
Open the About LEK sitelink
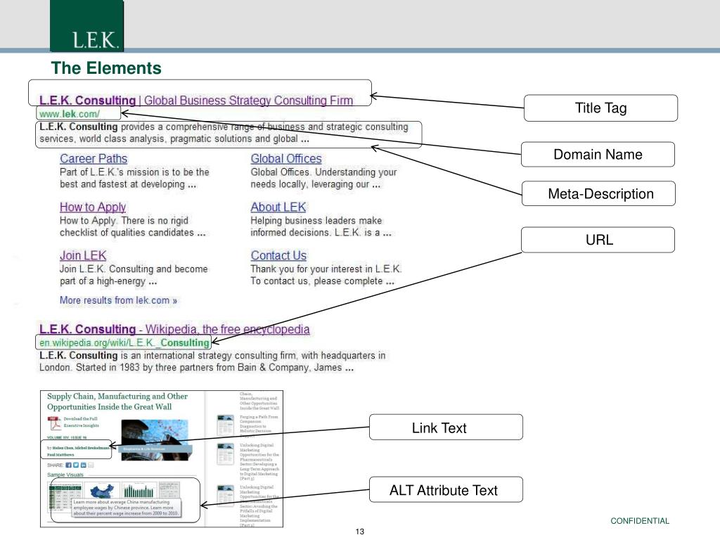click(278, 207)
